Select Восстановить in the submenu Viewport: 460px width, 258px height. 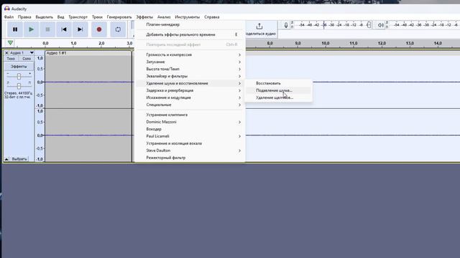click(279, 83)
